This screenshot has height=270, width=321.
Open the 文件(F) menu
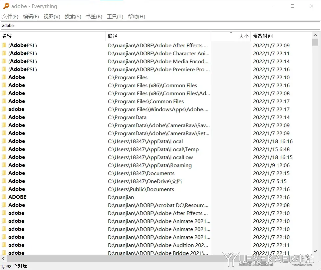click(x=10, y=17)
